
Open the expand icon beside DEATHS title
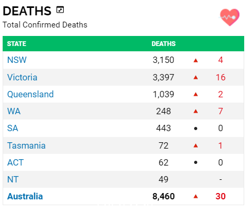pos(60,10)
